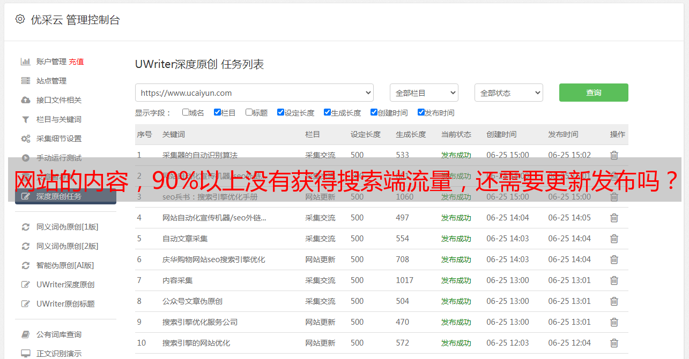Delete the 庆华购物网站seo搜索引擎优化 task via trash icon
The width and height of the screenshot is (689, 359).
[614, 259]
